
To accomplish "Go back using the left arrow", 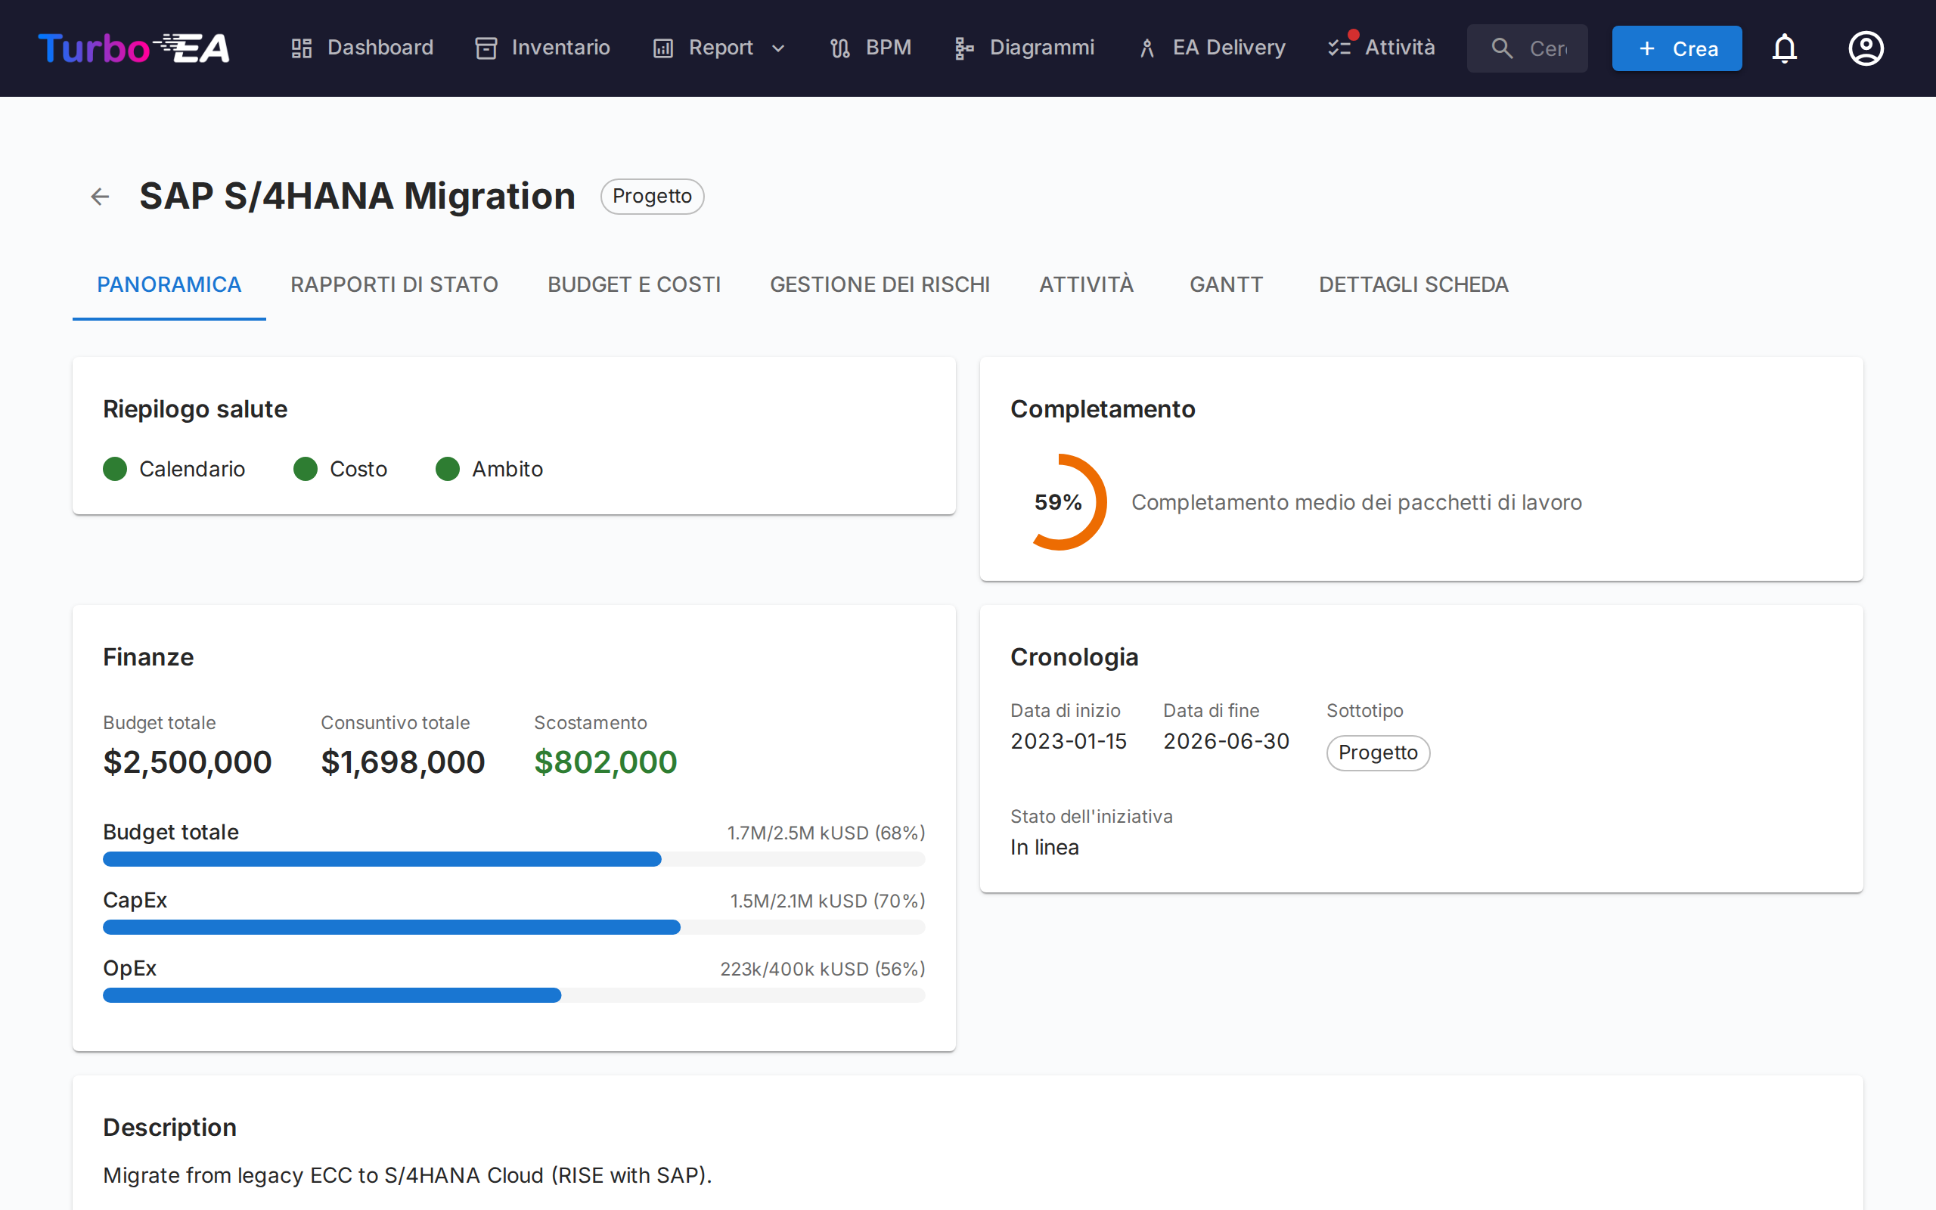I will [x=100, y=196].
